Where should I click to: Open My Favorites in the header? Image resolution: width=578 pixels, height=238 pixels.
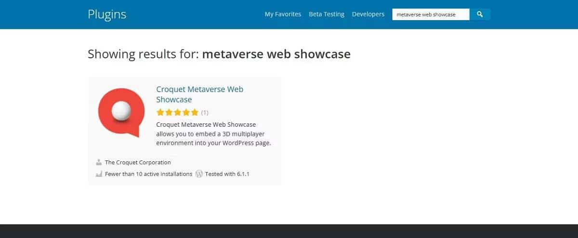pyautogui.click(x=283, y=14)
